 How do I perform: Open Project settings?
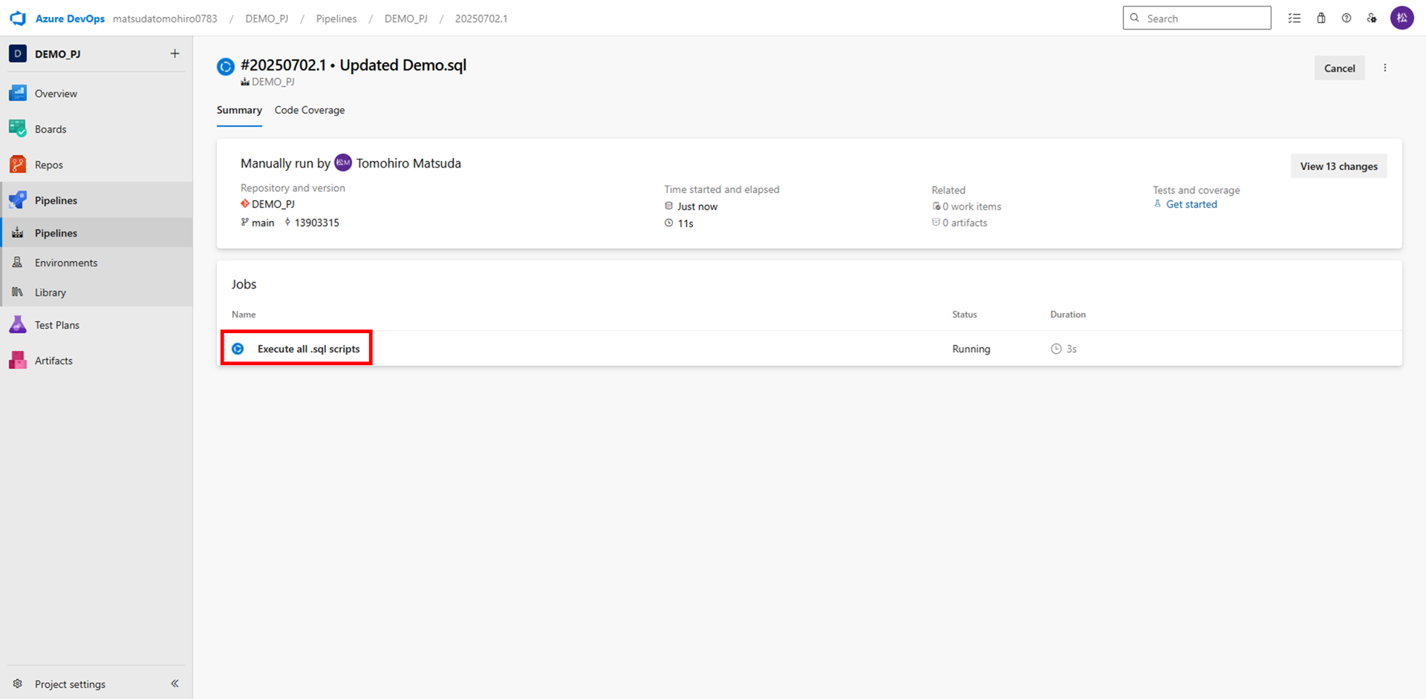coord(70,684)
